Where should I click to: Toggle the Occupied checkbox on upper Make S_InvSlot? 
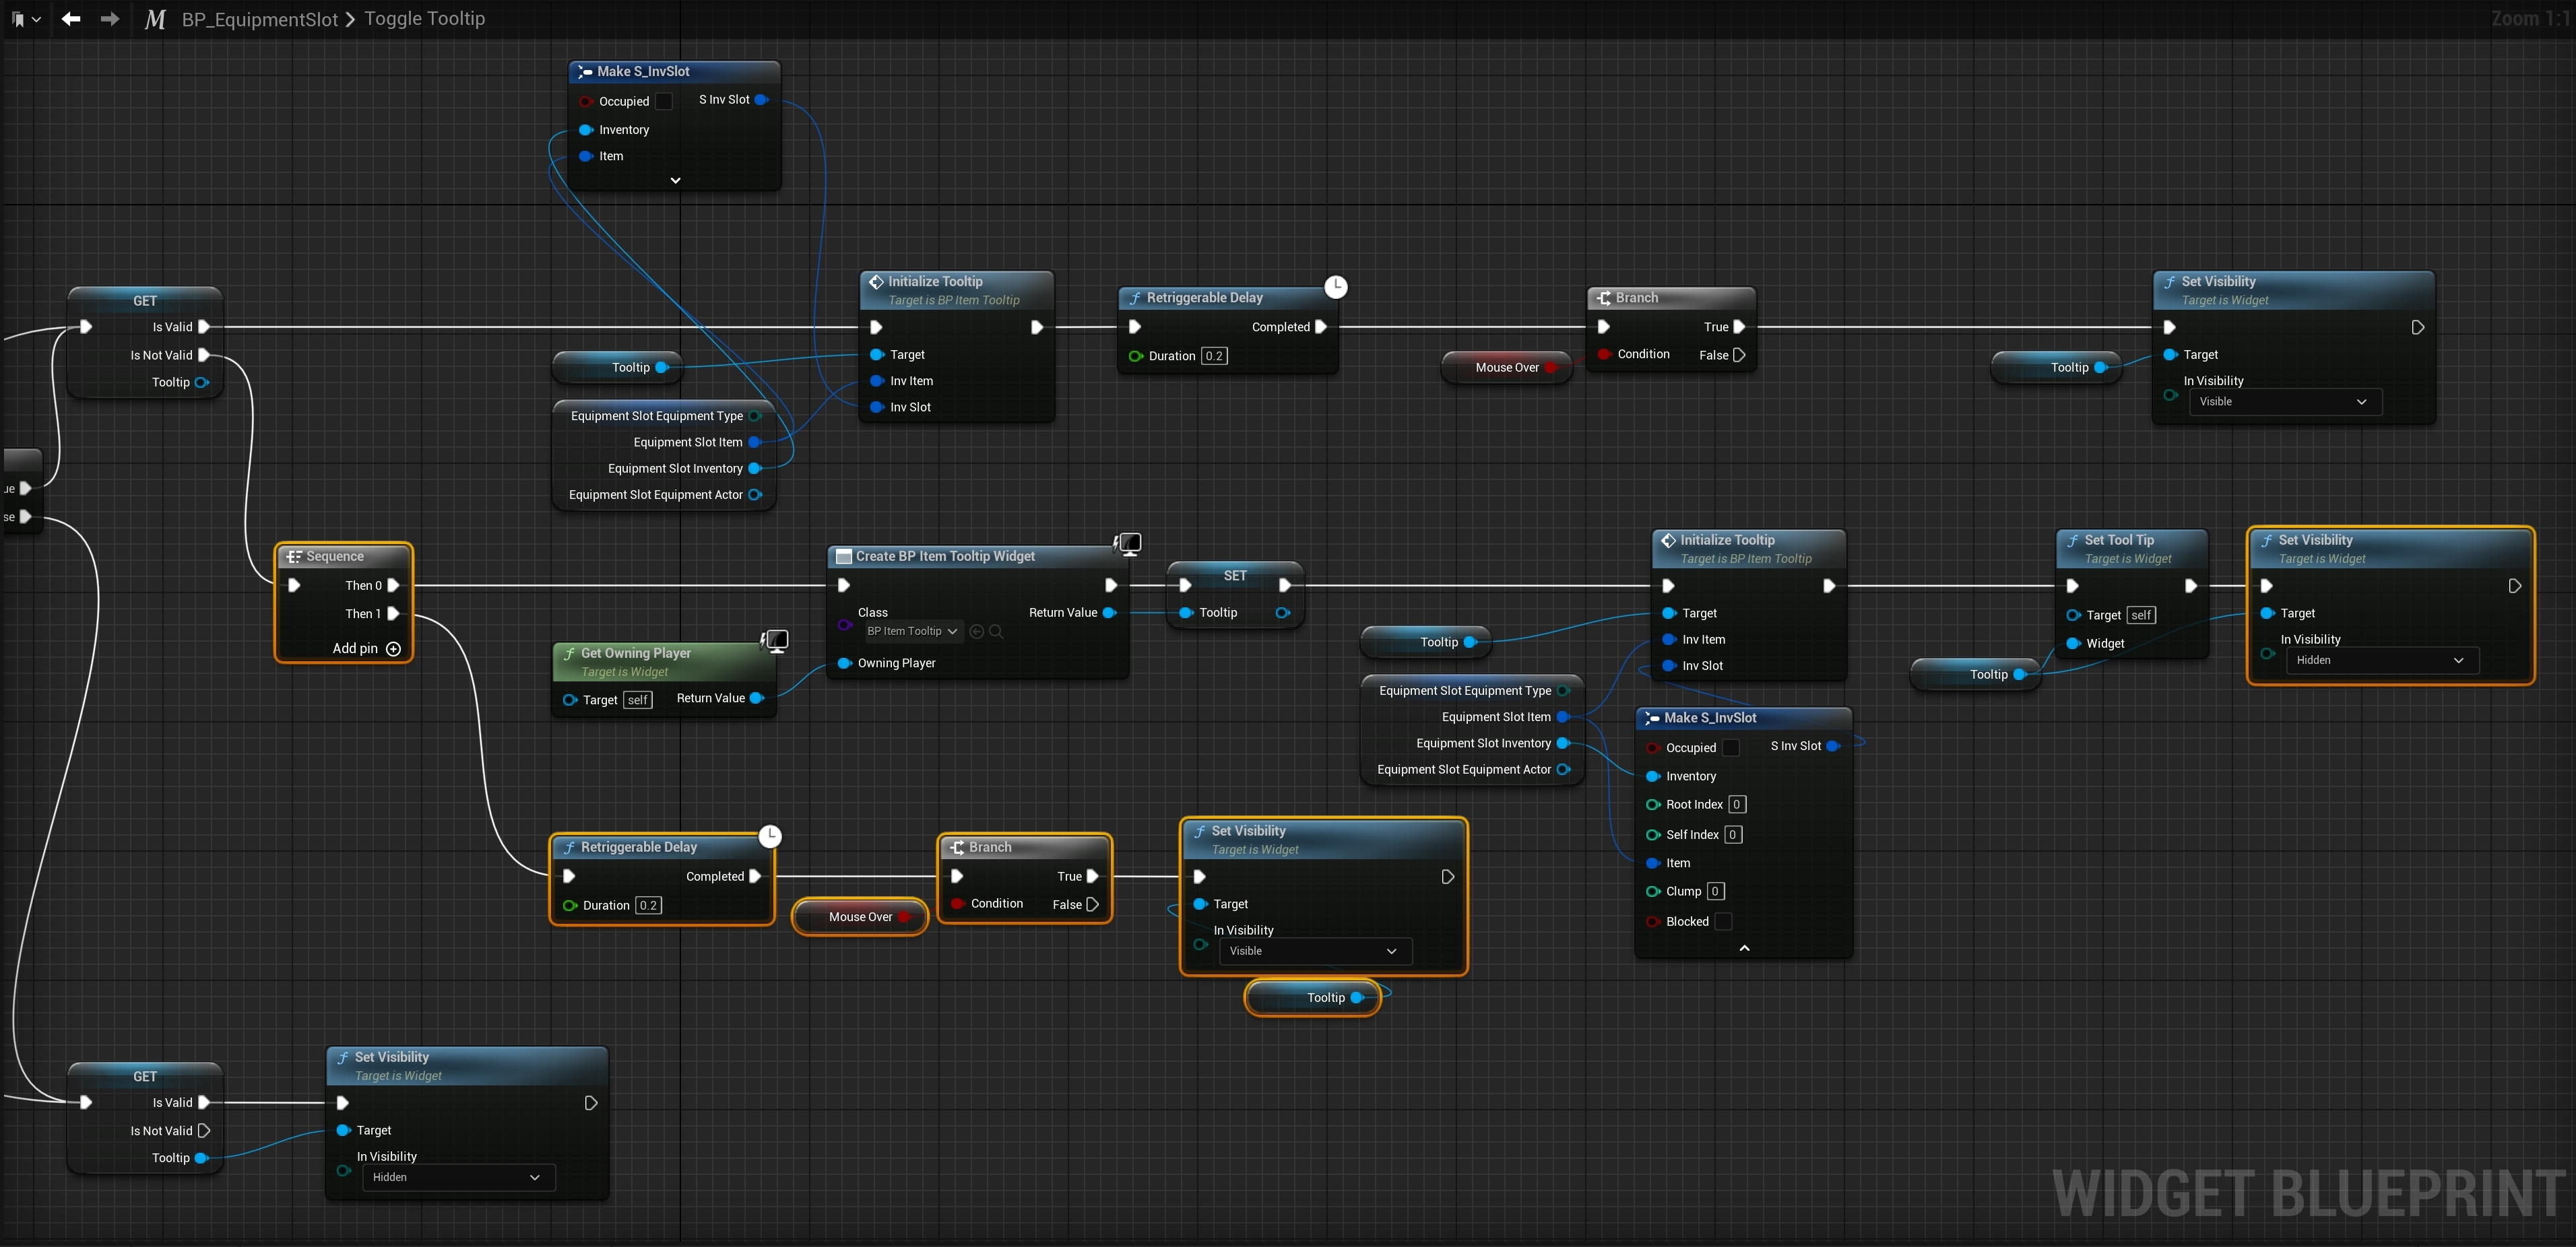tap(665, 101)
